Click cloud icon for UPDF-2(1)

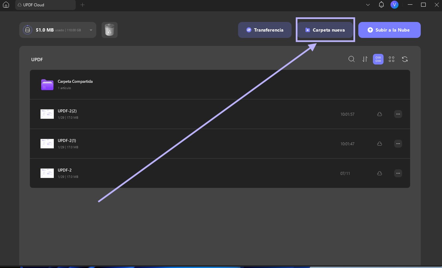pos(380,144)
